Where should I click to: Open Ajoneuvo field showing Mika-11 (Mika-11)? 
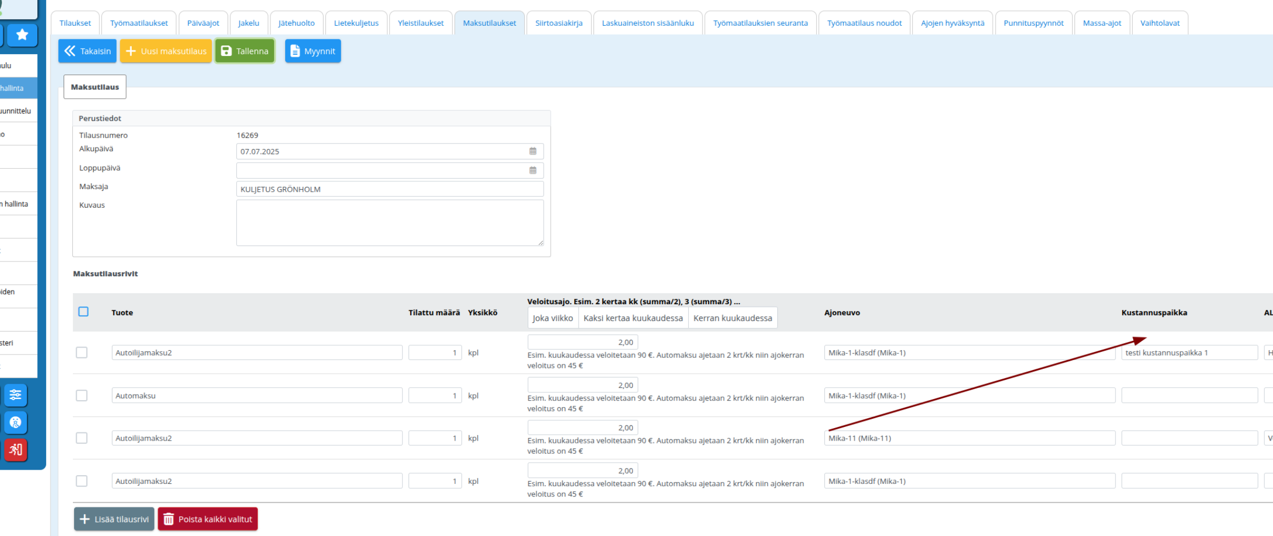[969, 438]
